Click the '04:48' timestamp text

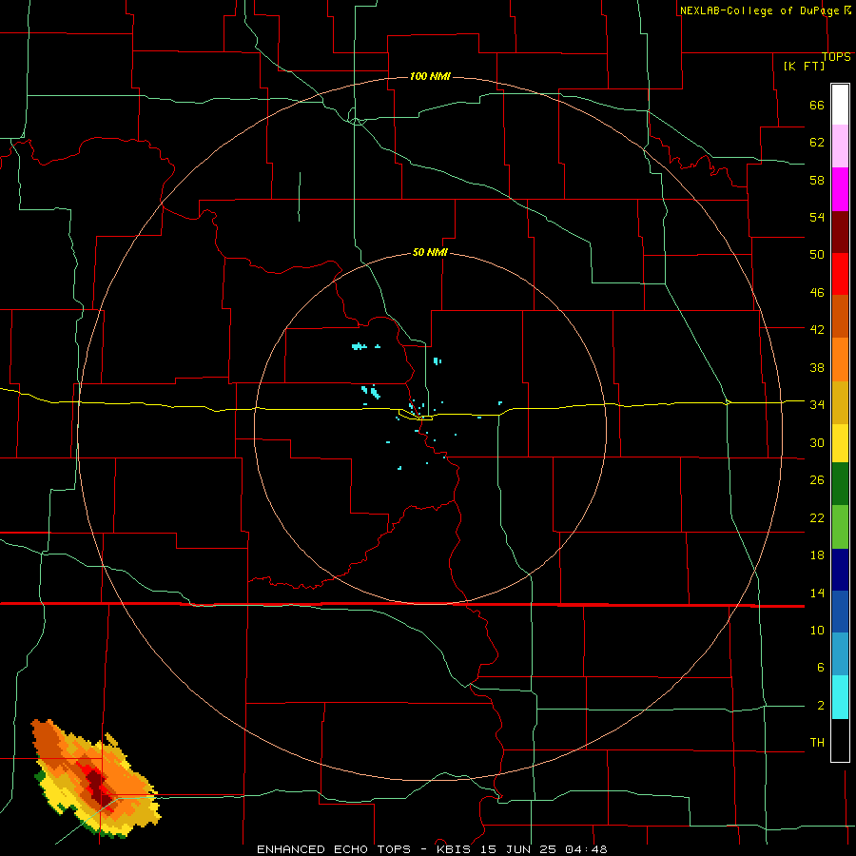tap(586, 849)
